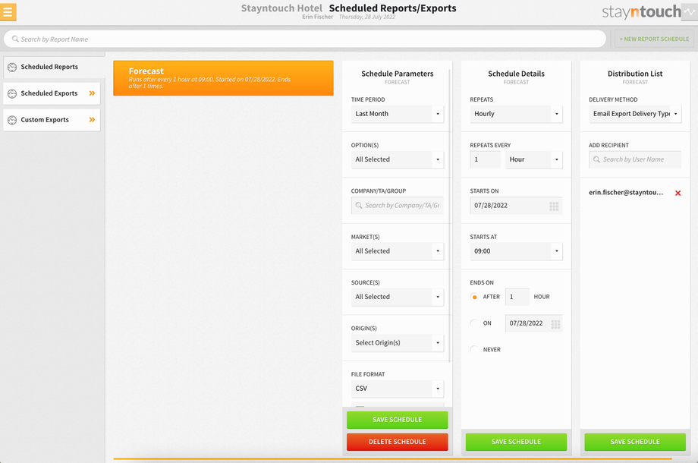Select the Never end radio button
698x463 pixels.
coord(474,349)
